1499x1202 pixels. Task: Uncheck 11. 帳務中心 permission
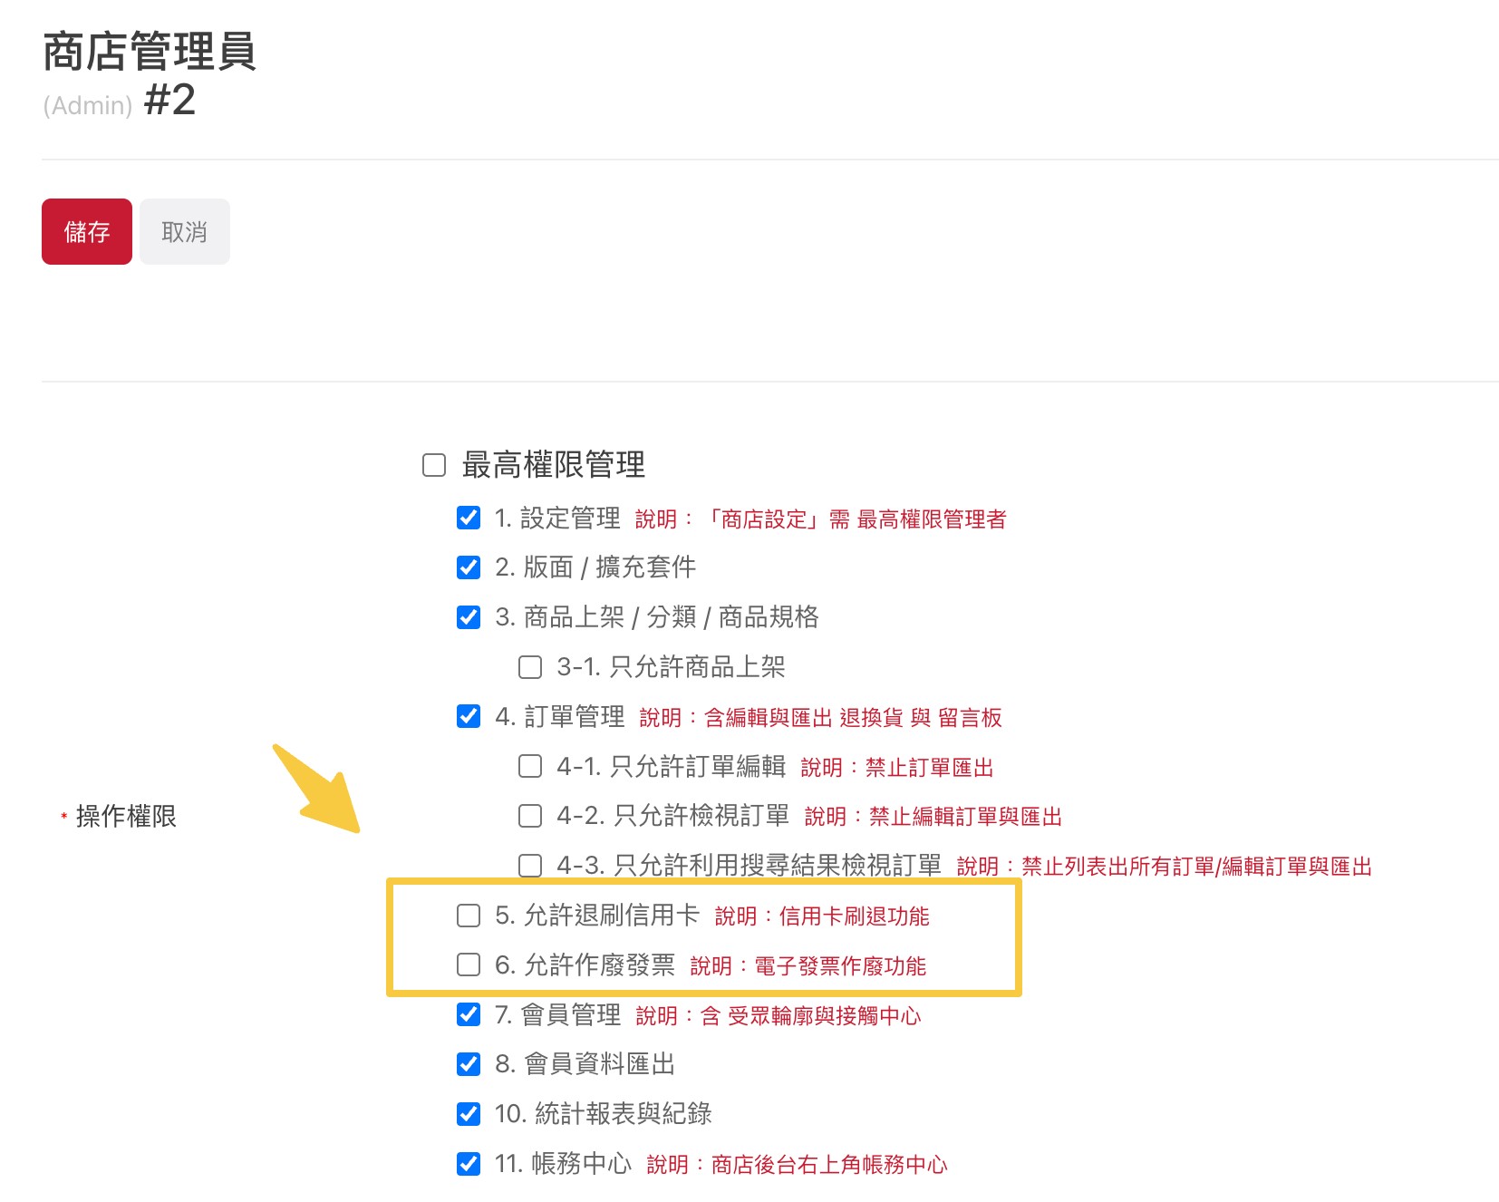469,1163
